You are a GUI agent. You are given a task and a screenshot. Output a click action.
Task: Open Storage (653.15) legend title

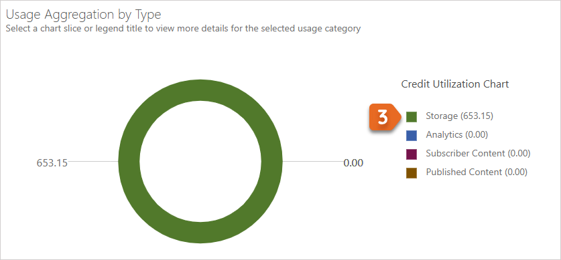tap(459, 116)
